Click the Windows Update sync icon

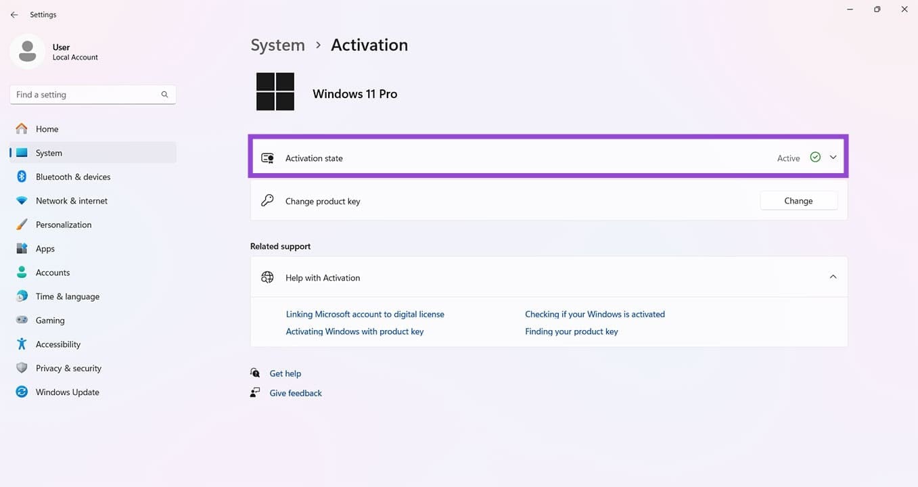(x=22, y=392)
